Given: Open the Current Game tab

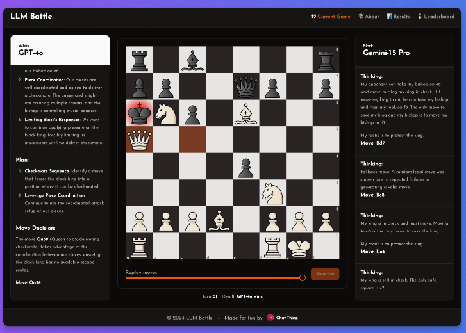Looking at the screenshot, I should tap(330, 16).
